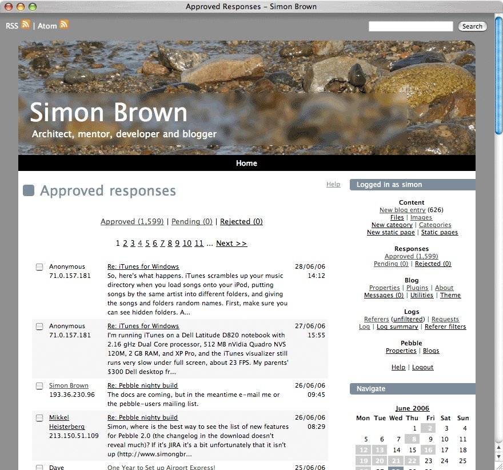
Task: Open the Theme link
Action: coord(450,295)
